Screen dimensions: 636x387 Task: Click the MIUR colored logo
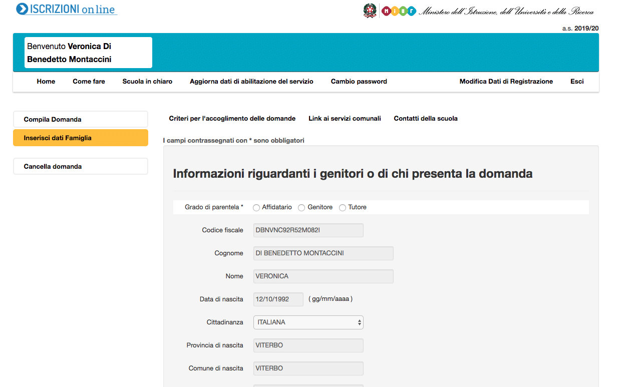pos(399,11)
